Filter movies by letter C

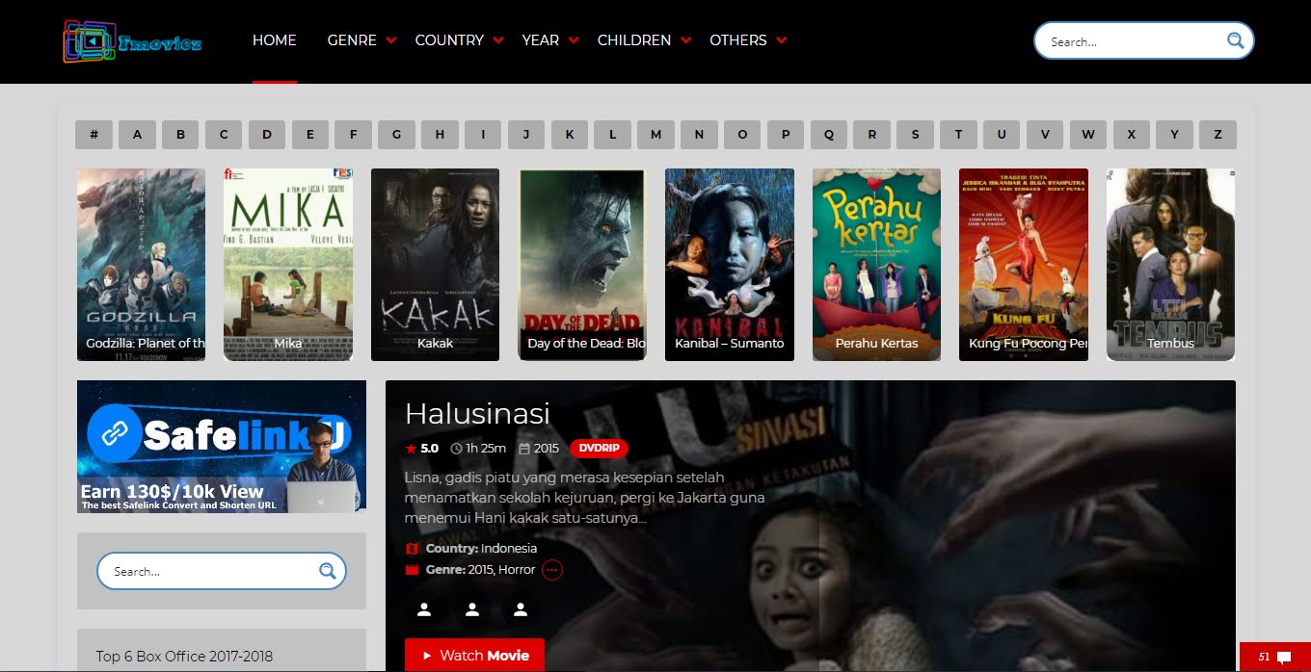[x=224, y=135]
